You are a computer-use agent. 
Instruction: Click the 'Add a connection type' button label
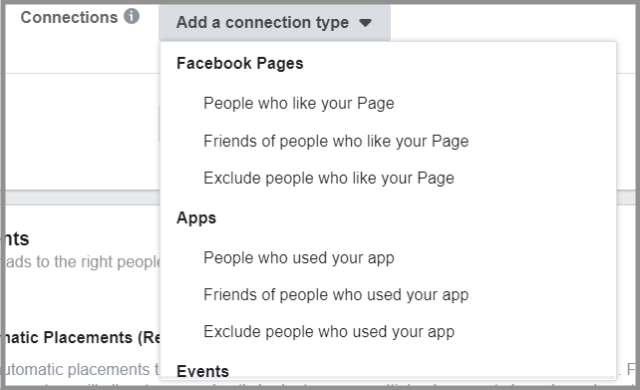(x=262, y=23)
